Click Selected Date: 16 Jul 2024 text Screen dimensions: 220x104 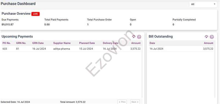[15, 102]
